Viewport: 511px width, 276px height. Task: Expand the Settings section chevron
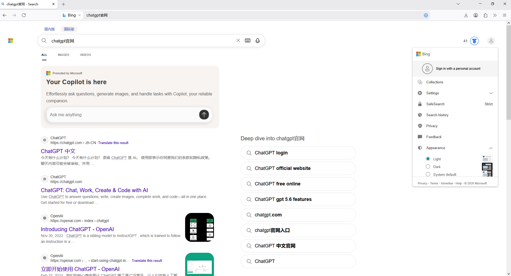click(491, 93)
